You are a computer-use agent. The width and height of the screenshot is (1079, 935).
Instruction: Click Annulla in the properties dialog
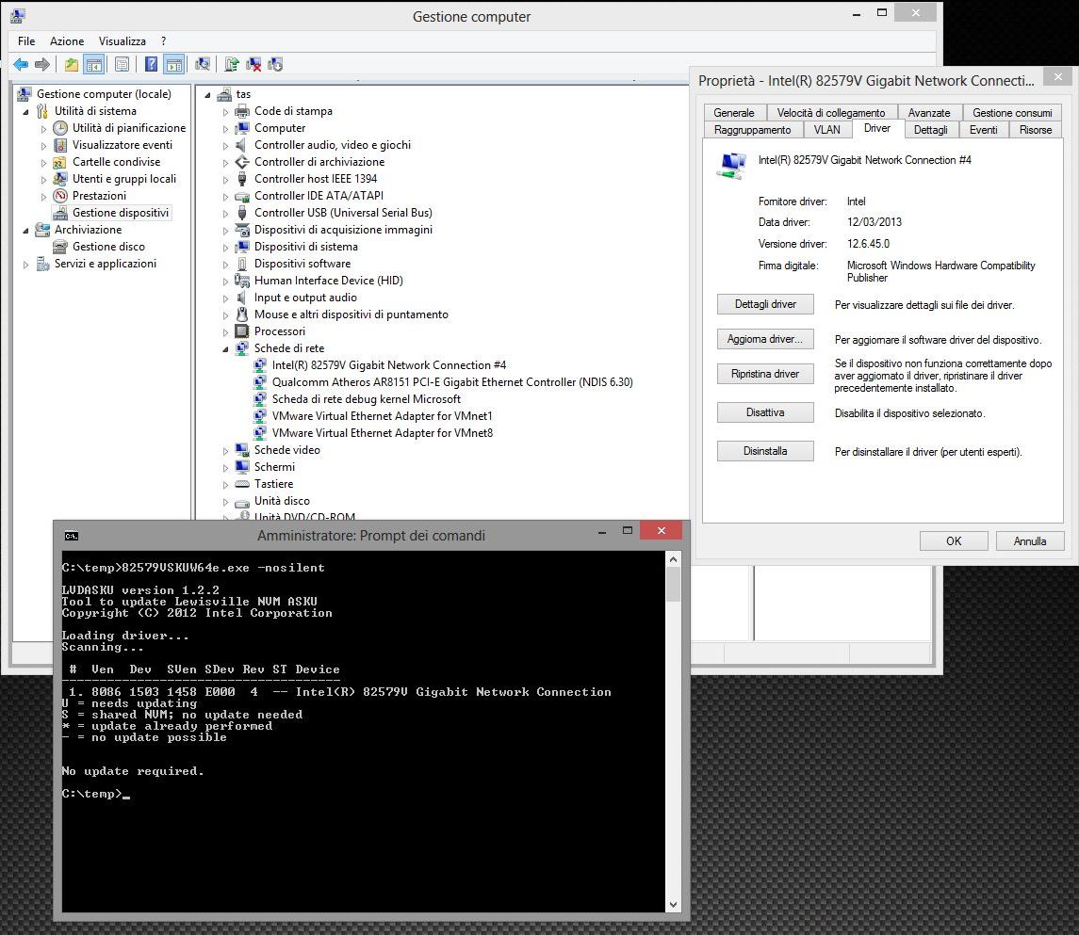(1029, 541)
